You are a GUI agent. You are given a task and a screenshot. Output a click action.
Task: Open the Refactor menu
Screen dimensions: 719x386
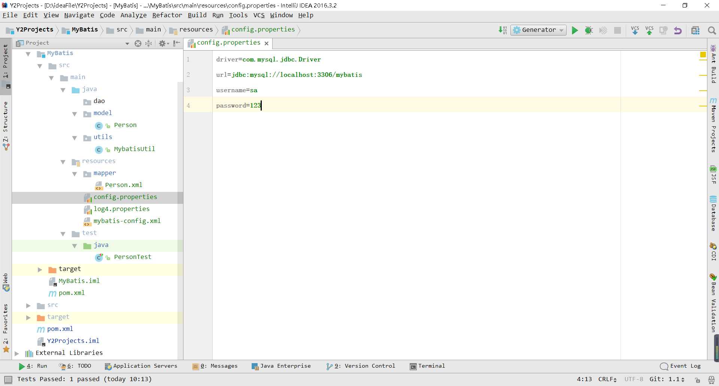pos(167,15)
